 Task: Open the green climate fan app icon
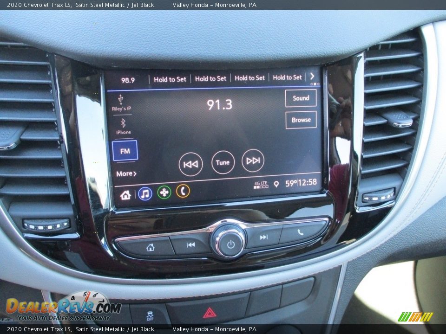[x=164, y=193]
